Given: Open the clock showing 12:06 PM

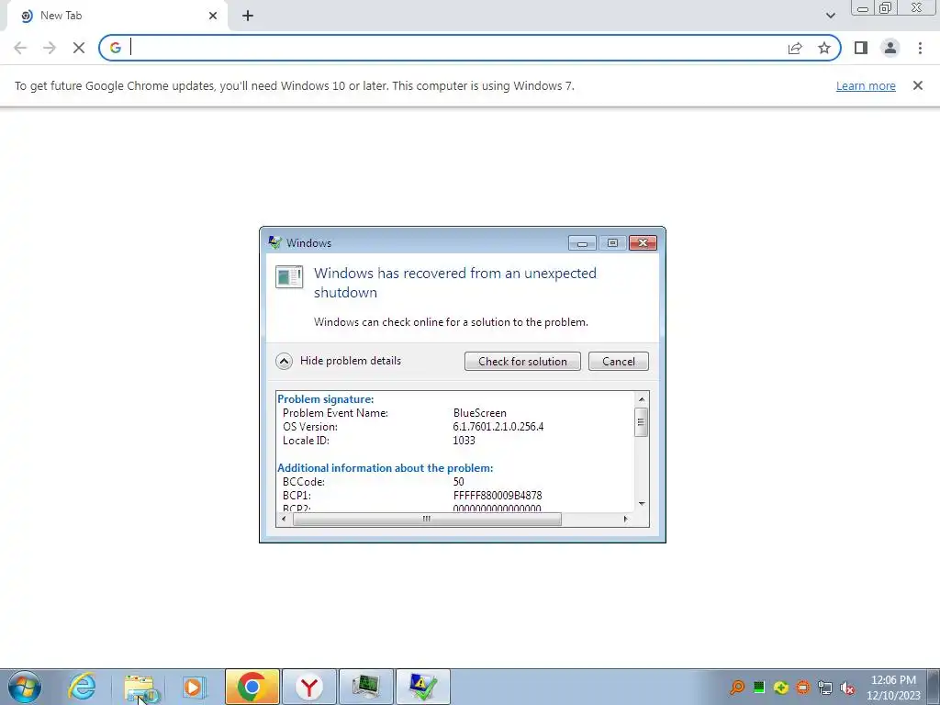Looking at the screenshot, I should pos(893,687).
